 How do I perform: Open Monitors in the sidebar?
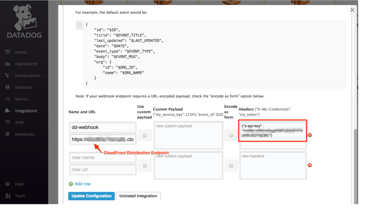click(23, 87)
